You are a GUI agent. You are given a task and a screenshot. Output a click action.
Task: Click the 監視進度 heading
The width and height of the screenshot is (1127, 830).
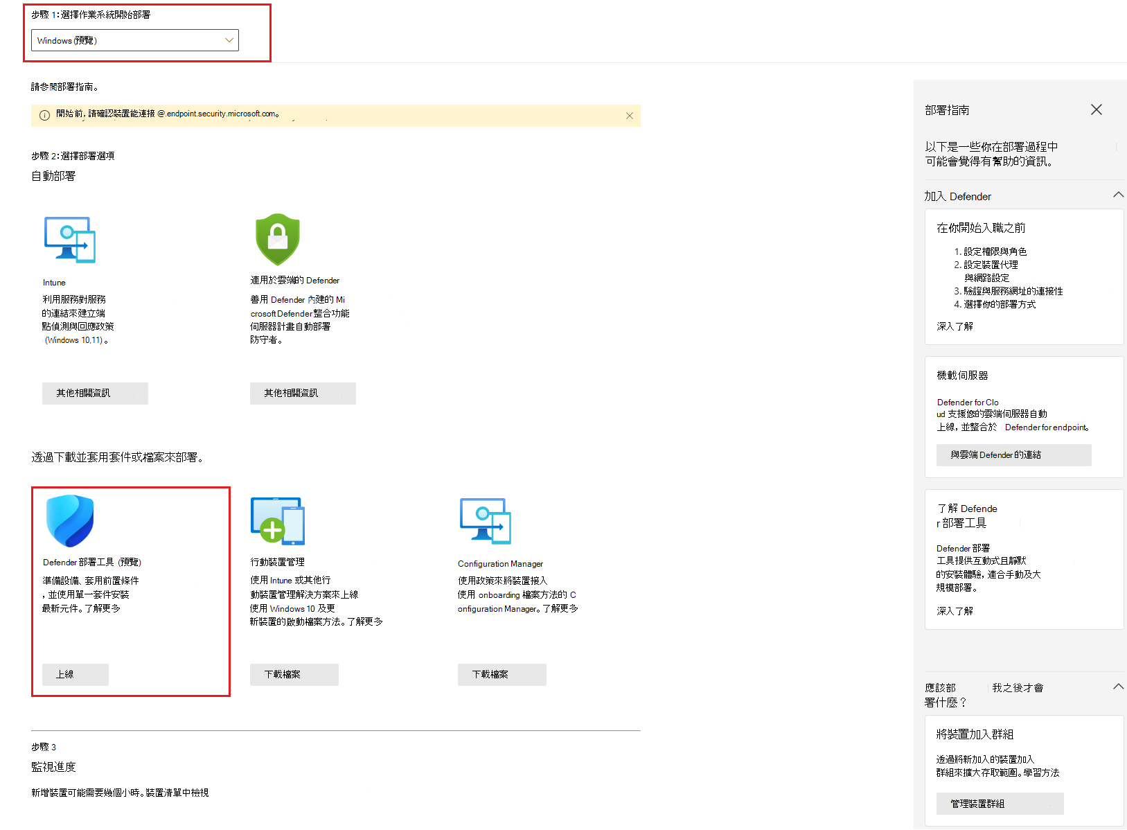pos(53,767)
